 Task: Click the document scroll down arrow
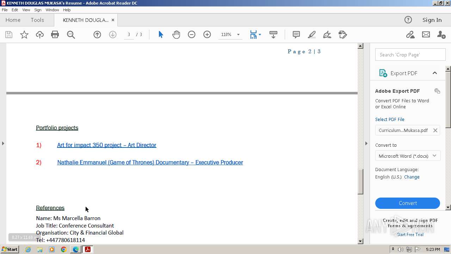(x=360, y=241)
